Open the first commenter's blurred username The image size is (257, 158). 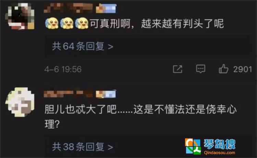(x=68, y=8)
